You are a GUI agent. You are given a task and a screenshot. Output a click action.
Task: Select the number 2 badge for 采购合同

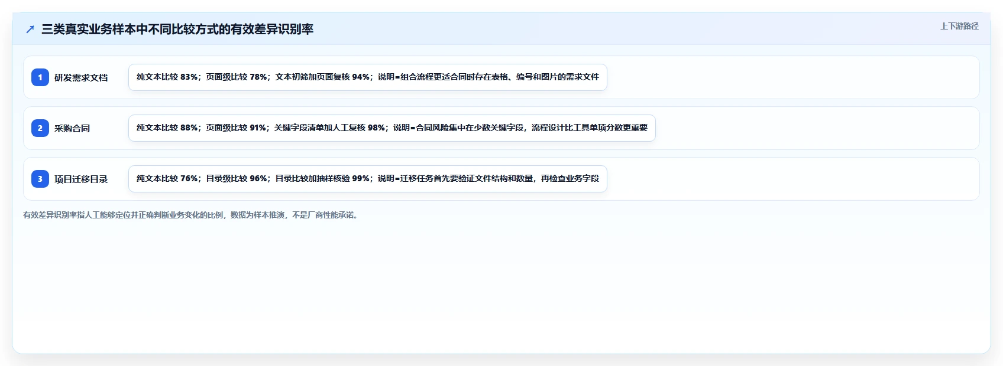tap(40, 128)
